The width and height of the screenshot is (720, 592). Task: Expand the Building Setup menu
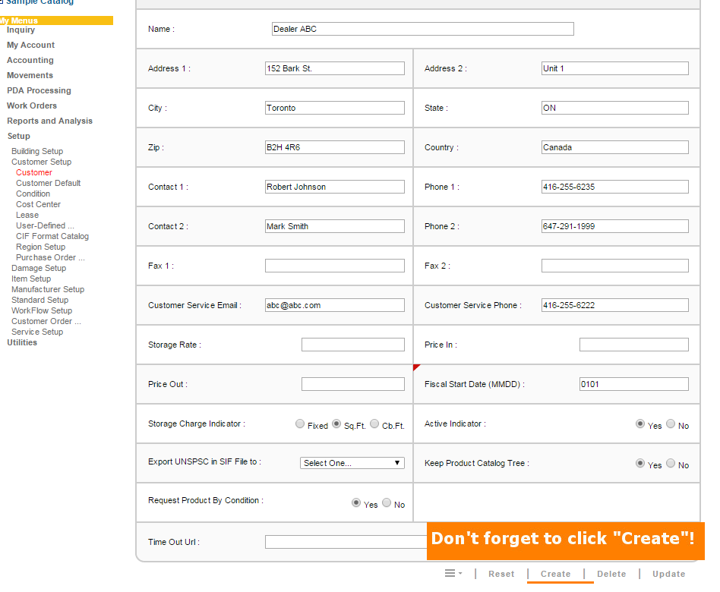[37, 151]
